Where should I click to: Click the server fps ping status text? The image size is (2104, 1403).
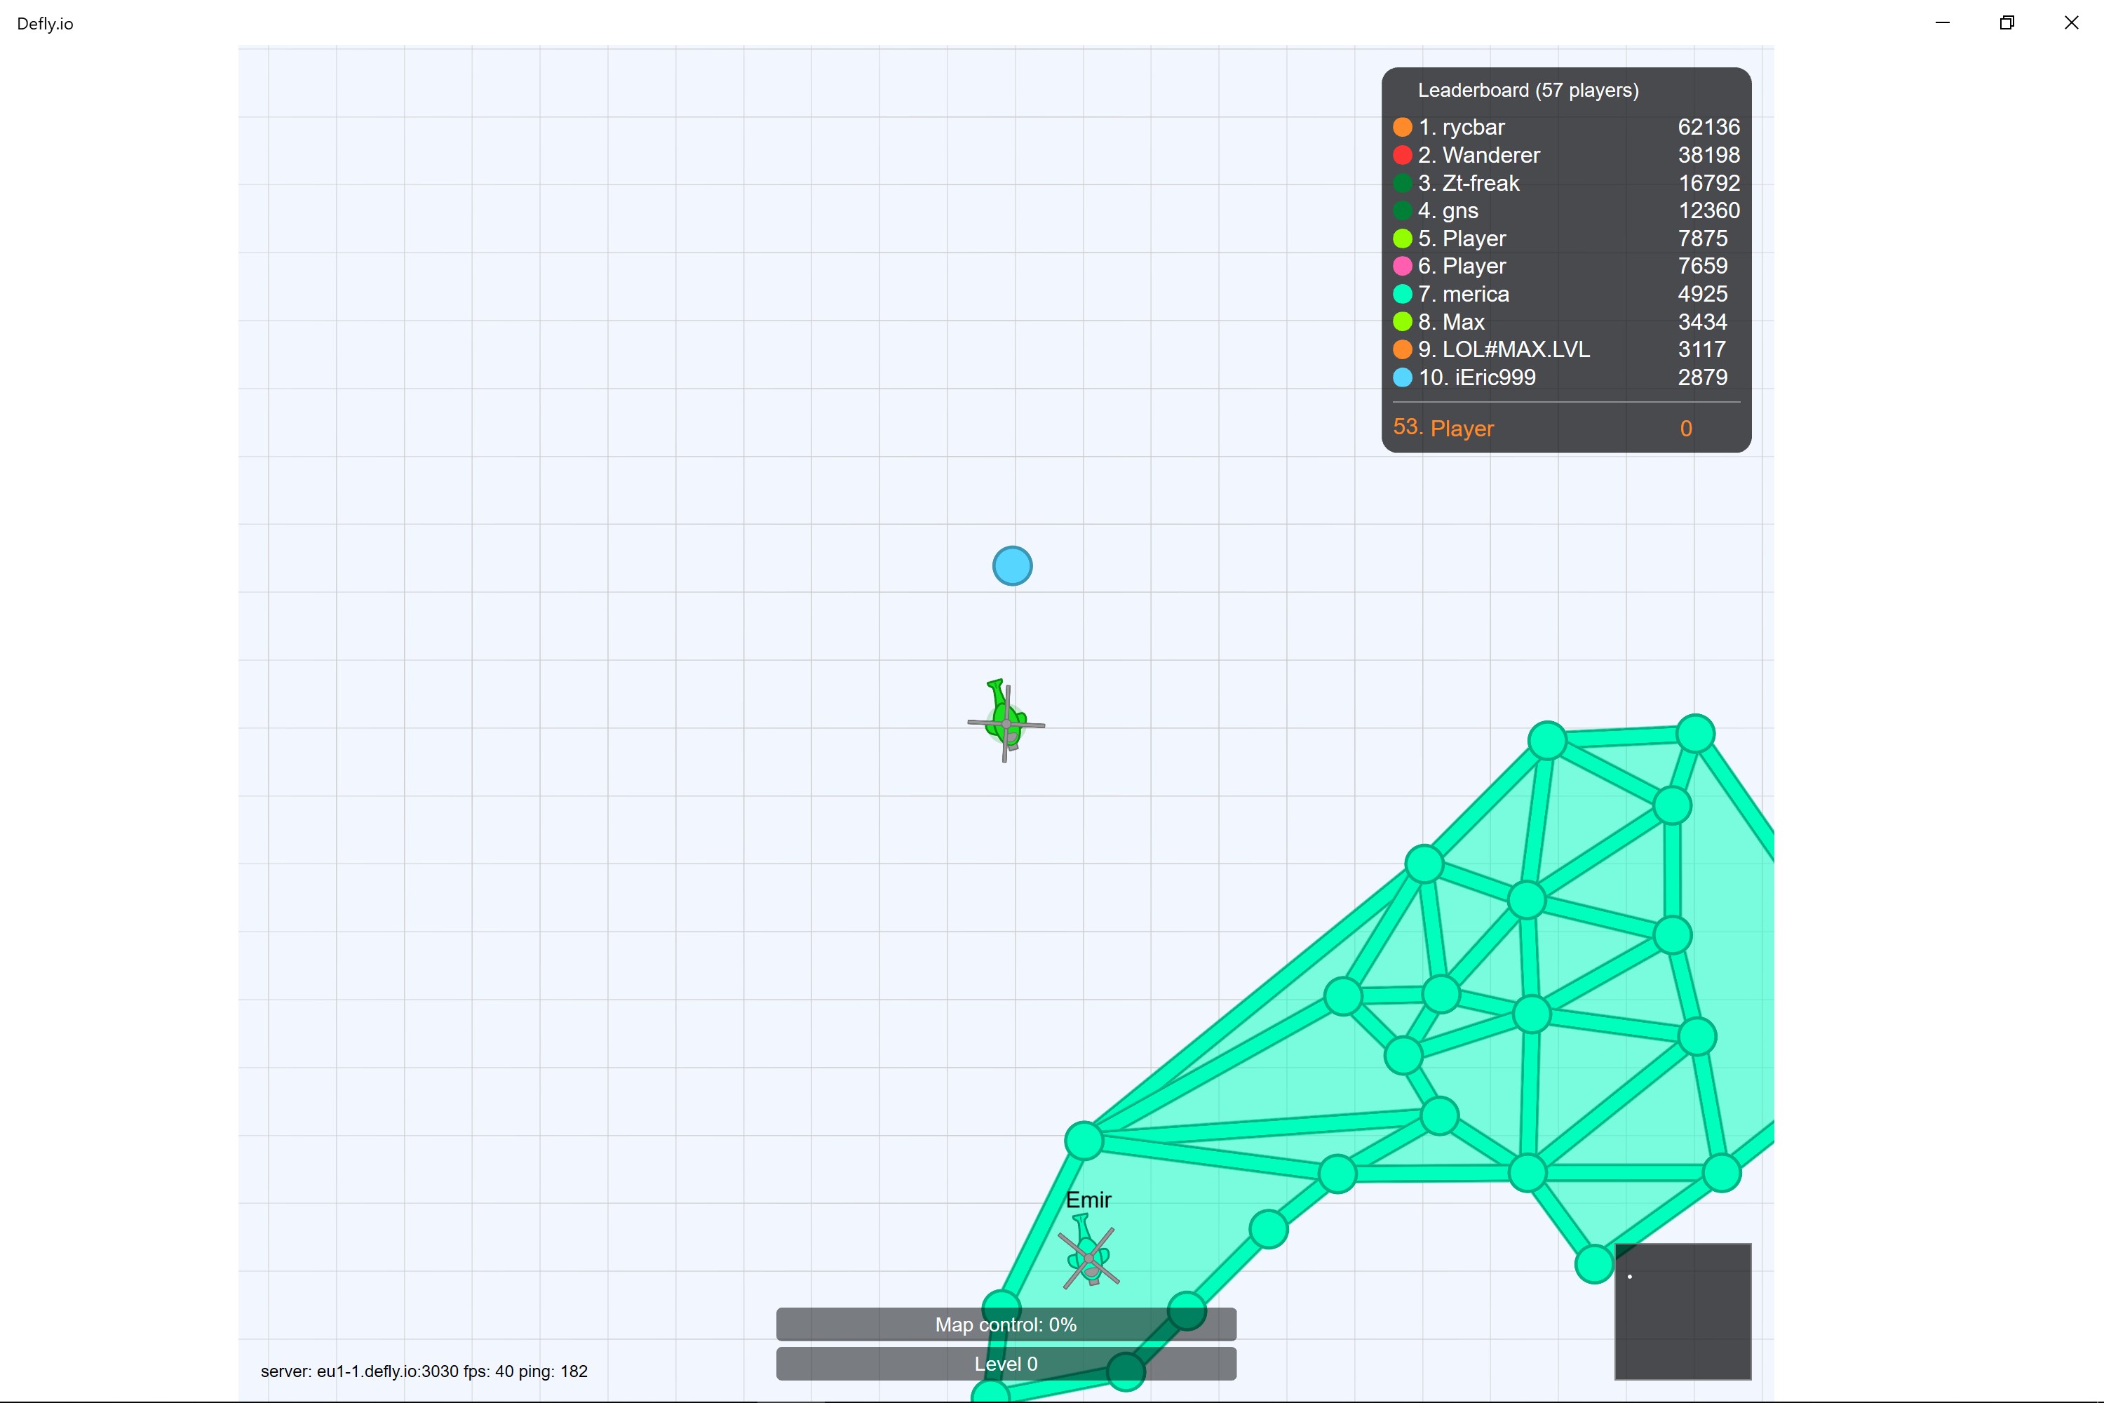(x=424, y=1371)
